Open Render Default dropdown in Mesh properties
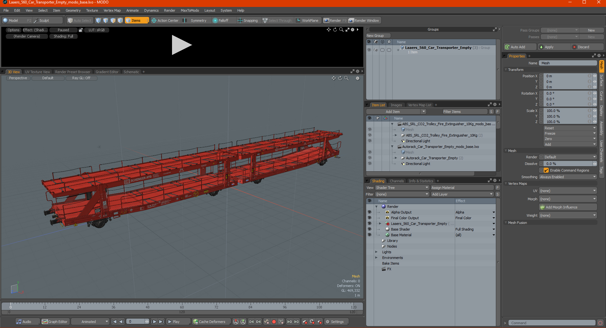Screen dimensions: 606x328 [x=570, y=157]
